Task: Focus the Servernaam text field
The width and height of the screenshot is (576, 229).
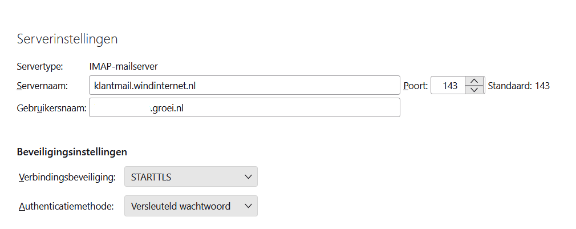Action: [244, 86]
